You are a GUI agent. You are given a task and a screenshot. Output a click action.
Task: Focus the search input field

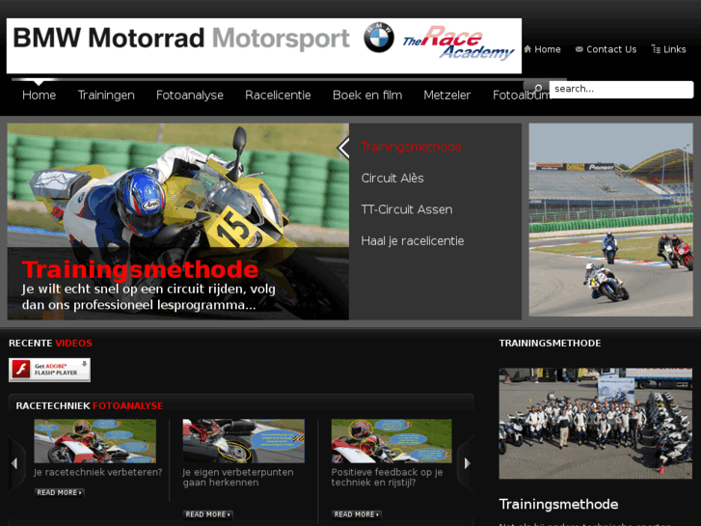pos(621,89)
